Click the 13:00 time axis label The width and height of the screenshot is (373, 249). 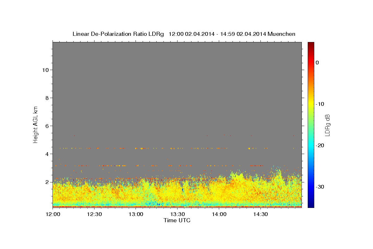[x=136, y=214]
